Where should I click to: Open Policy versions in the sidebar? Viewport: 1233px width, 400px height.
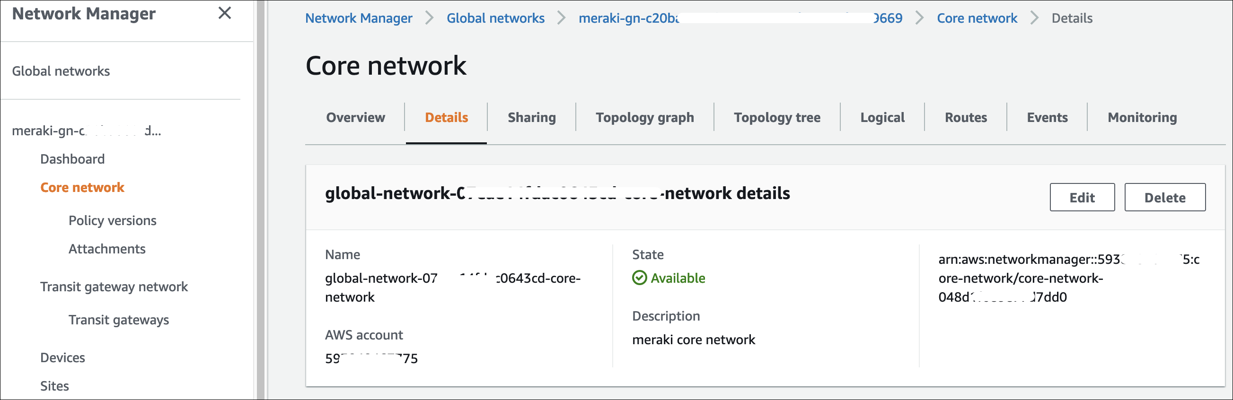[112, 220]
